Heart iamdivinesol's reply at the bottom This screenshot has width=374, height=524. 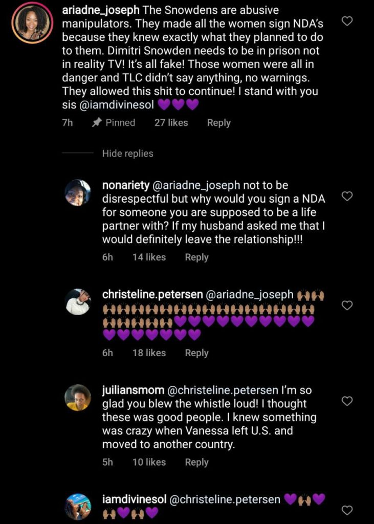[x=347, y=510]
